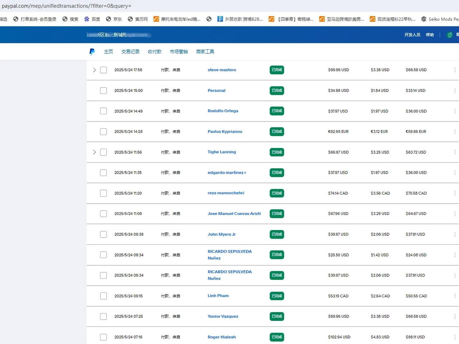Open Rodolfo Ortega transaction details
The image size is (459, 344).
tap(223, 111)
